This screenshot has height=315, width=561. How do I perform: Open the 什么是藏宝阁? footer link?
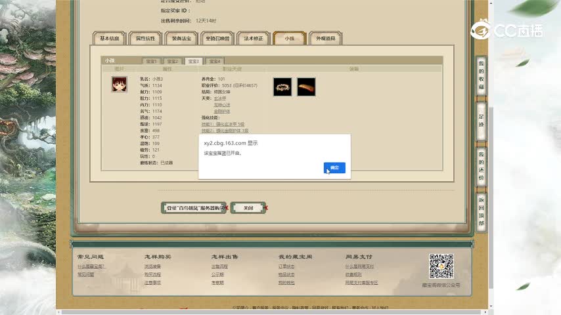pyautogui.click(x=91, y=266)
